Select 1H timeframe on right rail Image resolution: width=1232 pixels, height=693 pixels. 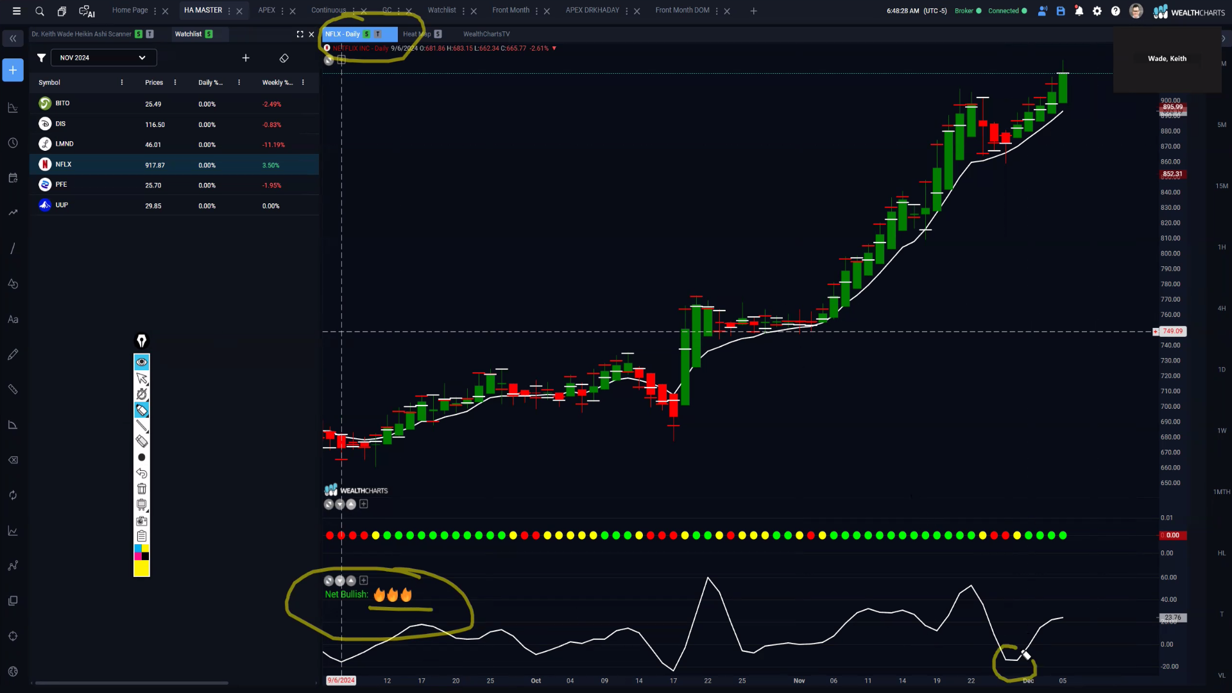[x=1222, y=247]
